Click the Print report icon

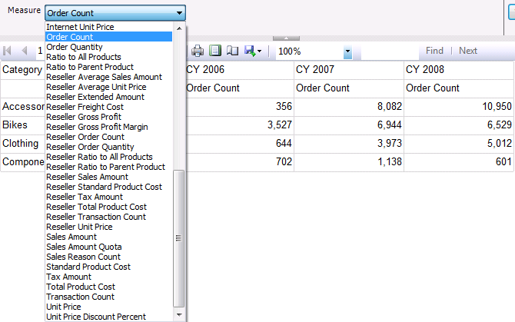pyautogui.click(x=198, y=51)
